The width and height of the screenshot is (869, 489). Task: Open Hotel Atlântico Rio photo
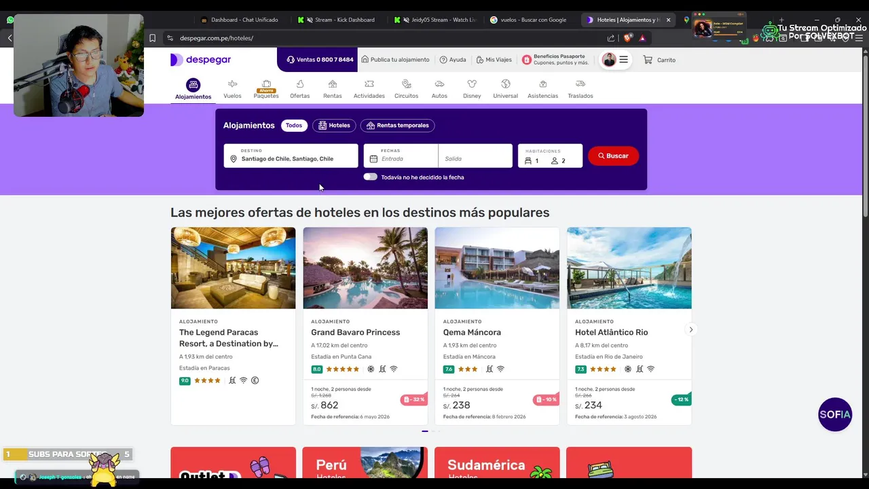click(x=629, y=268)
